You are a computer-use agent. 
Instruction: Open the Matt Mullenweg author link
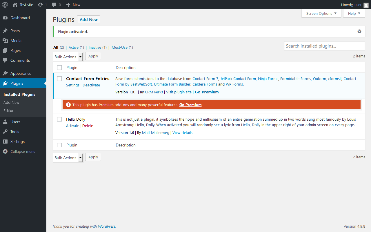[x=156, y=133]
